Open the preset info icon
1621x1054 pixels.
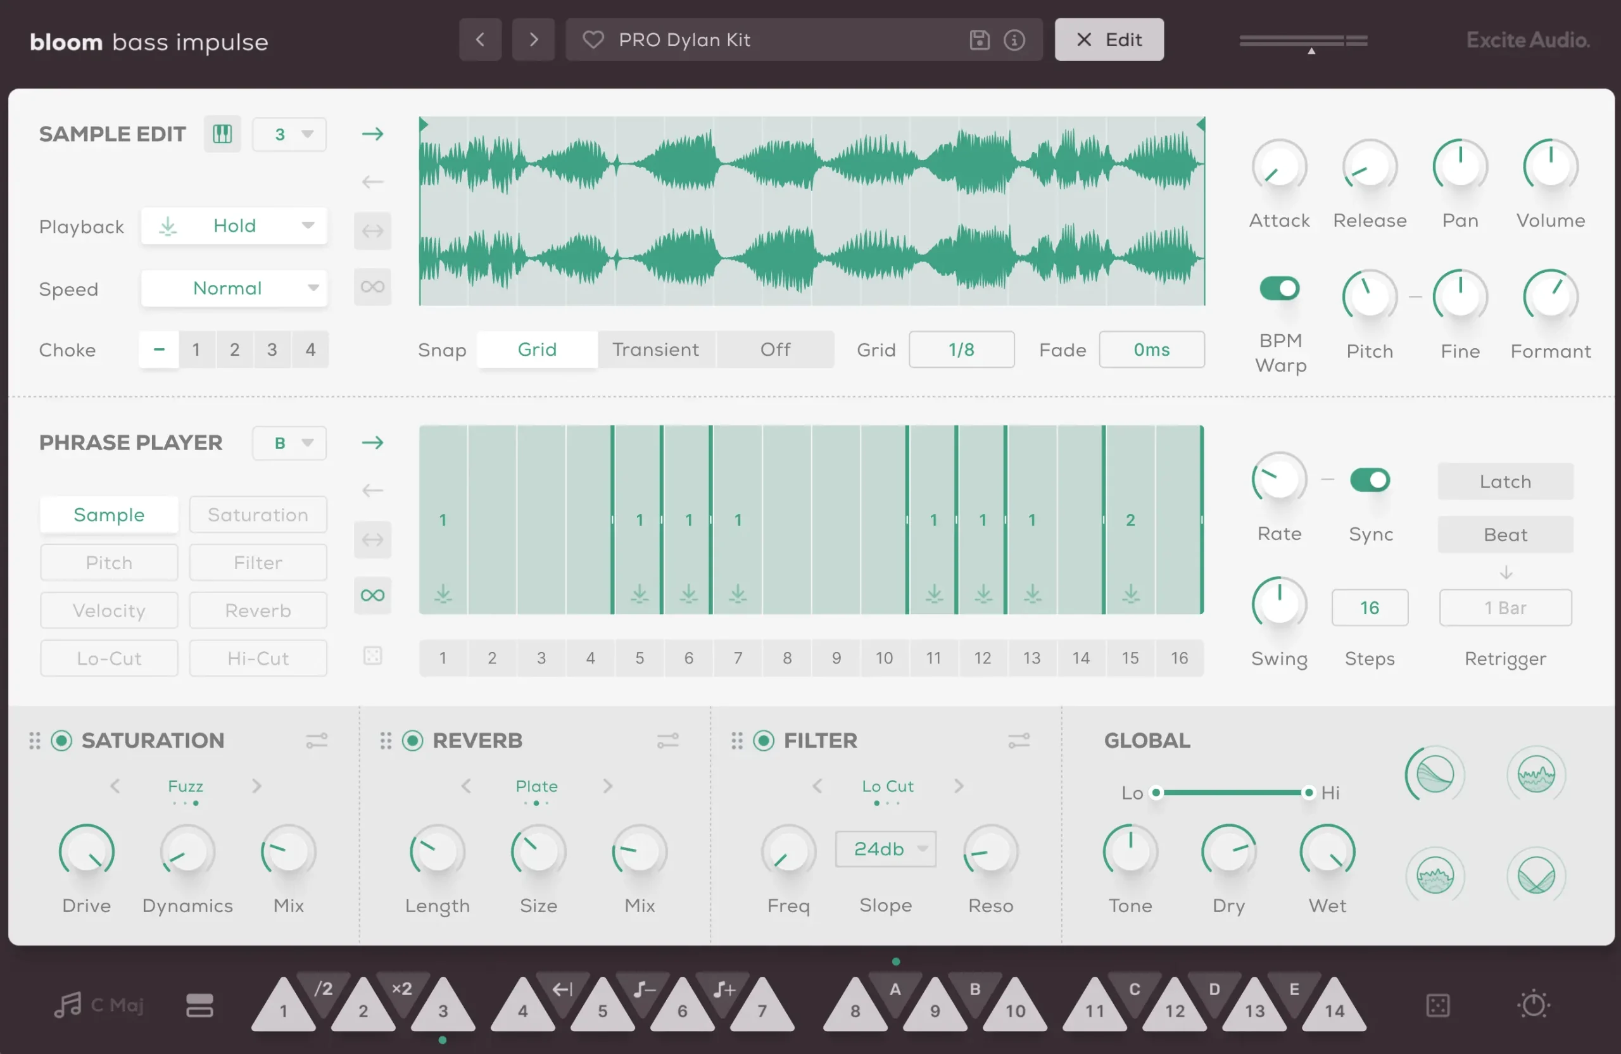pyautogui.click(x=1014, y=40)
